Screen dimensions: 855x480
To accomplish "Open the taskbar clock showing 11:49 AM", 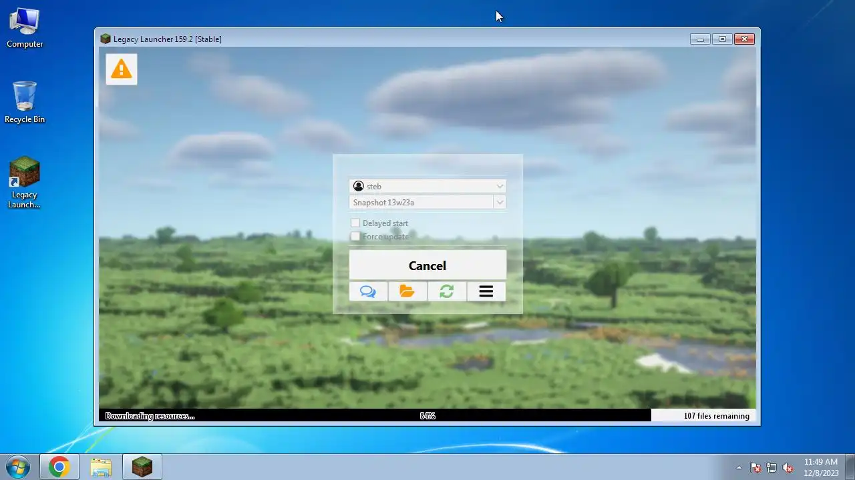I will coord(821,467).
